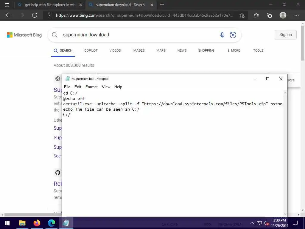
Task: Open a new browser tab
Action: click(x=162, y=5)
